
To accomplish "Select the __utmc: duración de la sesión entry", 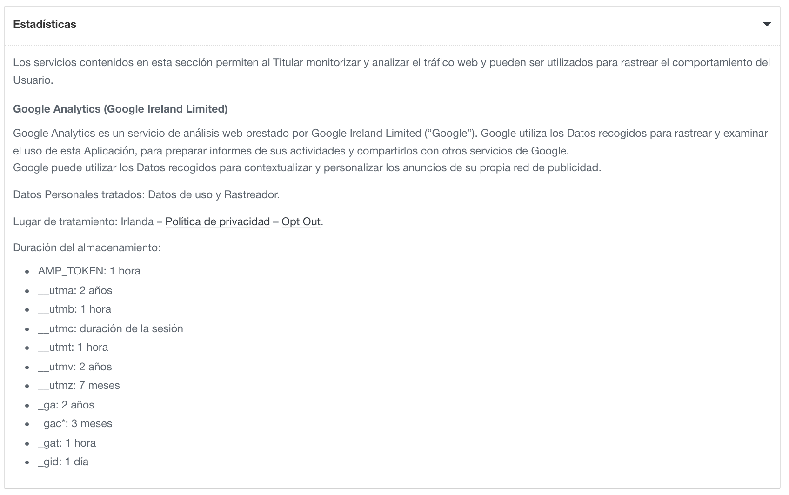I will pyautogui.click(x=110, y=328).
